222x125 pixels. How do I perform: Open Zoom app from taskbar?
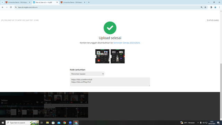click(70, 123)
